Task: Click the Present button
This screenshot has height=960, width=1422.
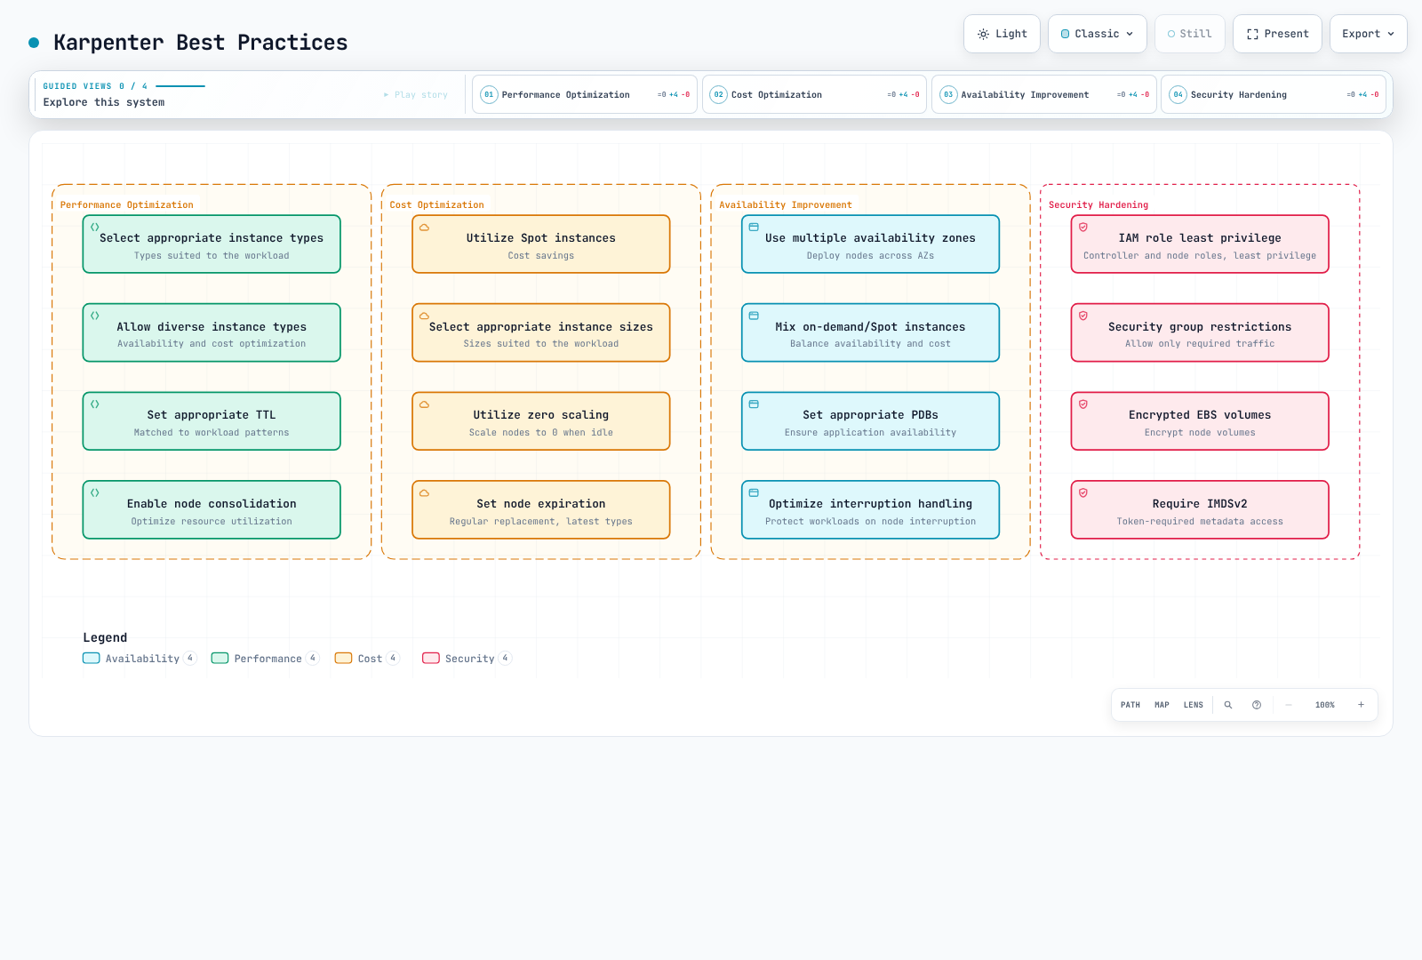Action: [1277, 34]
